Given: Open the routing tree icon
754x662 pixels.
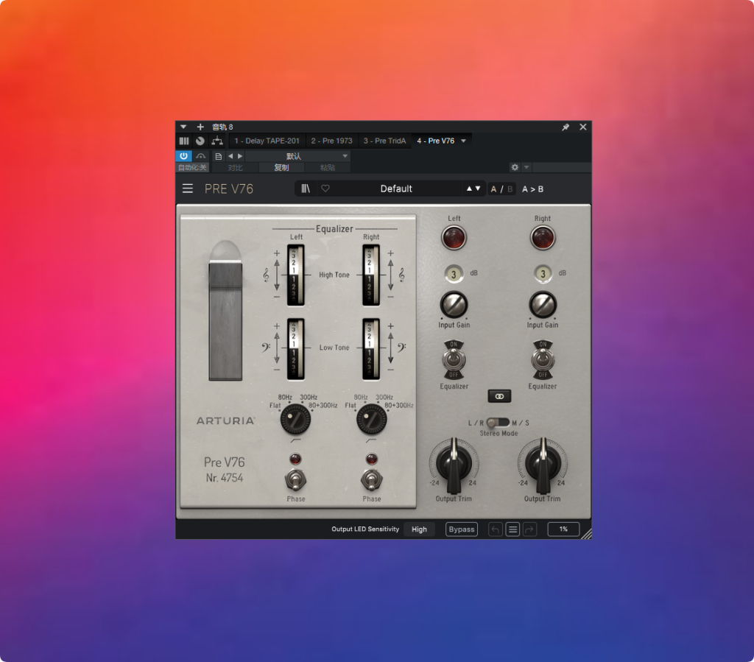Looking at the screenshot, I should [x=217, y=141].
